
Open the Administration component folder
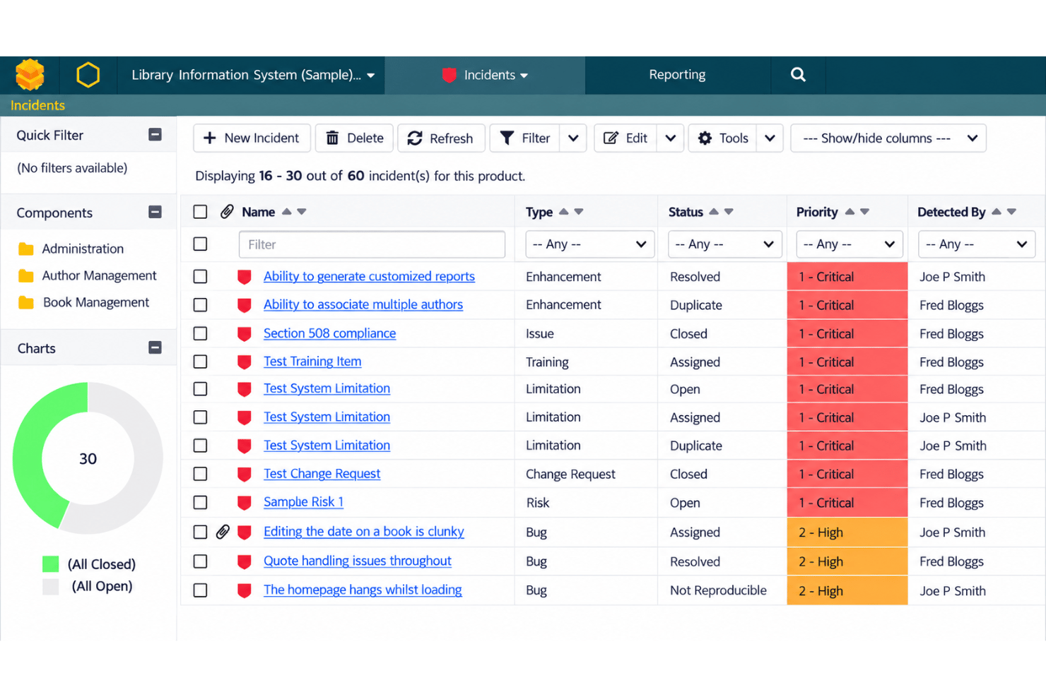pos(71,249)
